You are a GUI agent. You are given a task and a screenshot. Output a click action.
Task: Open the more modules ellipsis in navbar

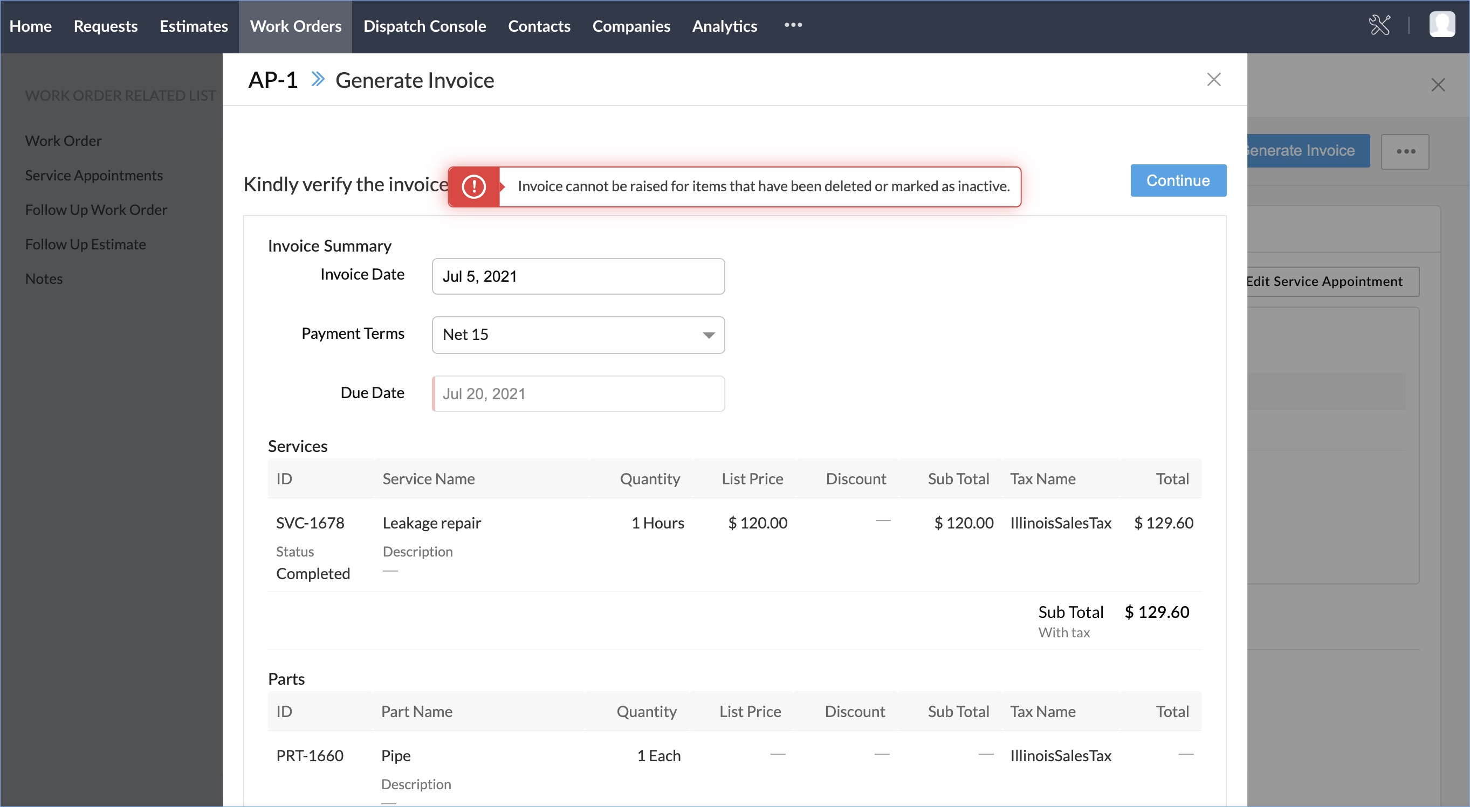click(x=793, y=25)
